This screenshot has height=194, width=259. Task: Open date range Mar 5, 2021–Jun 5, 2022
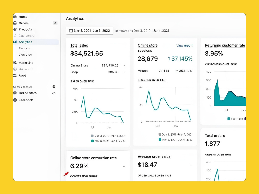[90, 31]
